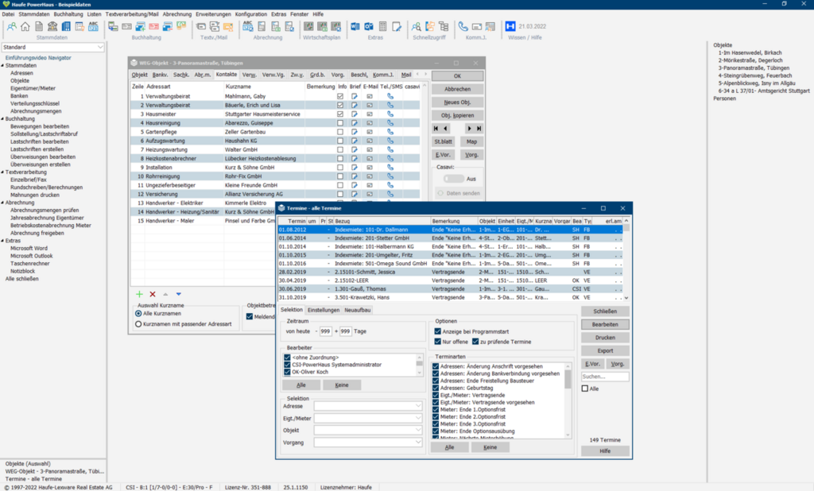The height and width of the screenshot is (491, 814).
Task: Jump to last object with the skip-forward arrow
Action: point(479,128)
